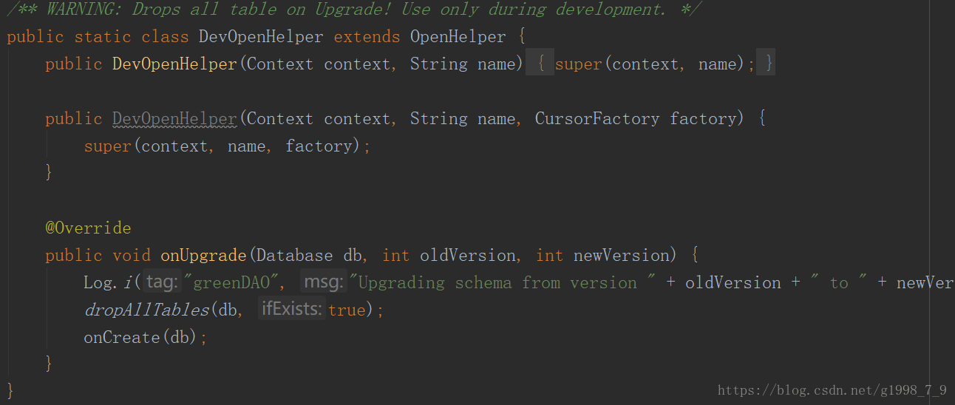Click the @Override annotation
This screenshot has width=955, height=405.
[x=88, y=228]
